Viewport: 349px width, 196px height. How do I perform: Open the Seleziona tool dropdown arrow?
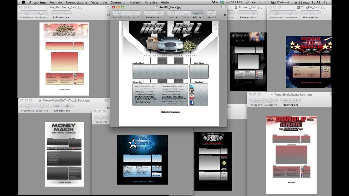tap(202, 13)
